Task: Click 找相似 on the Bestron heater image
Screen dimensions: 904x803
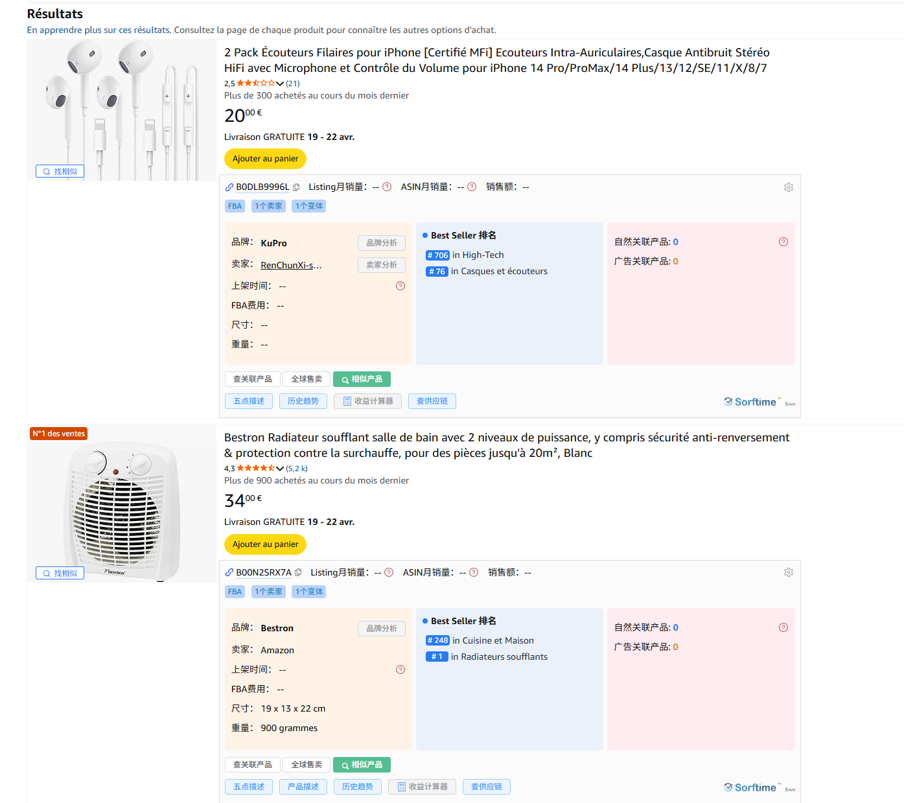Action: coord(60,574)
